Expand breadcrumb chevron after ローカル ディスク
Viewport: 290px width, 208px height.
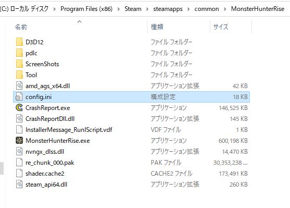54,9
